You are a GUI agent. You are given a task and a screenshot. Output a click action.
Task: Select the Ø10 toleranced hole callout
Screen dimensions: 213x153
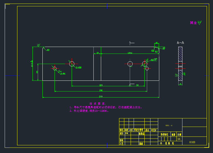coord(154,60)
